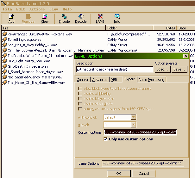Confirm LAME options with OK

point(118,174)
